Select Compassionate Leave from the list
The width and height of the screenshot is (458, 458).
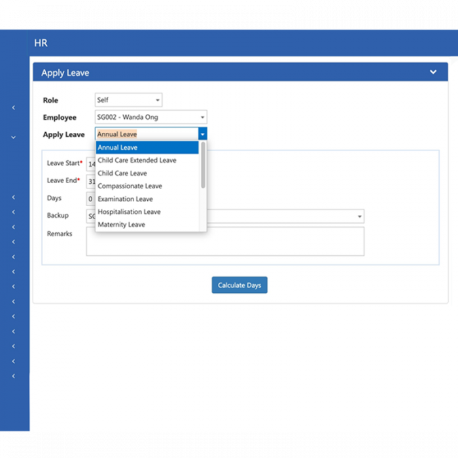(147, 186)
